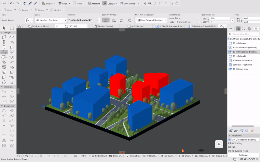The image size is (260, 162).
Task: Click the Top height field showing 800
Action: pyautogui.click(x=220, y=18)
